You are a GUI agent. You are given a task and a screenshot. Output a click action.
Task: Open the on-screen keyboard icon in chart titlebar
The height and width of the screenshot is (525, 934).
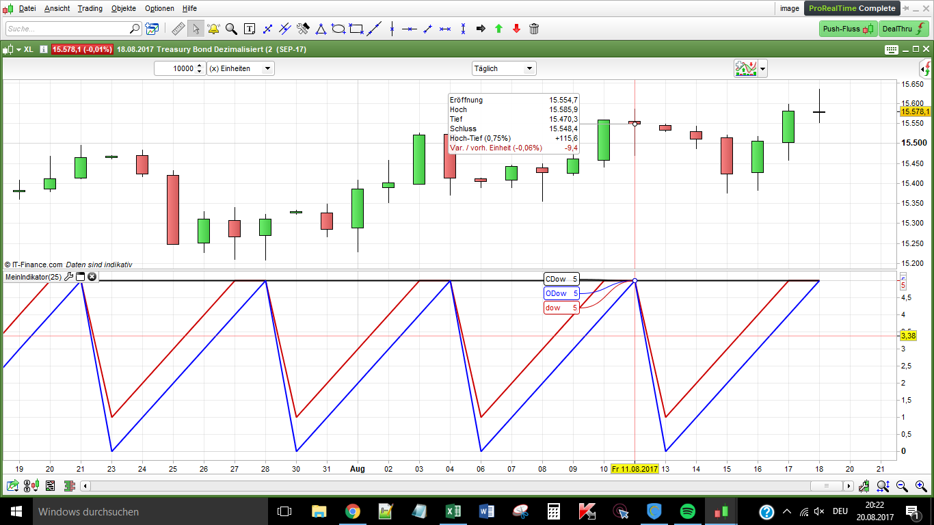tap(891, 49)
